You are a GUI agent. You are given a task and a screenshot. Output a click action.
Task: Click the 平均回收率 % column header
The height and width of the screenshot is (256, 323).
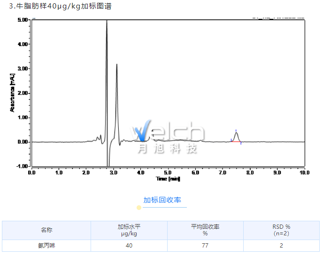tap(205, 230)
